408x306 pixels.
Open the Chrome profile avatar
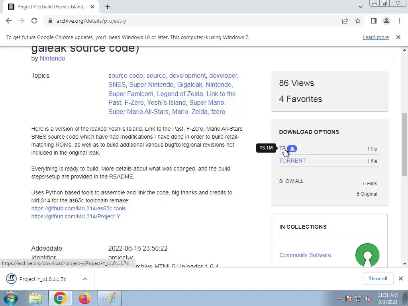click(386, 21)
